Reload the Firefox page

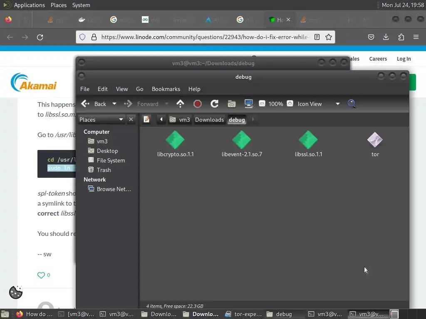coord(40,37)
